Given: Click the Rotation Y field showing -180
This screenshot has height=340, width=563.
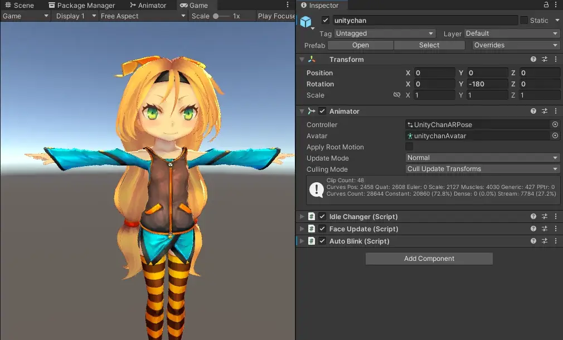Looking at the screenshot, I should click(487, 84).
